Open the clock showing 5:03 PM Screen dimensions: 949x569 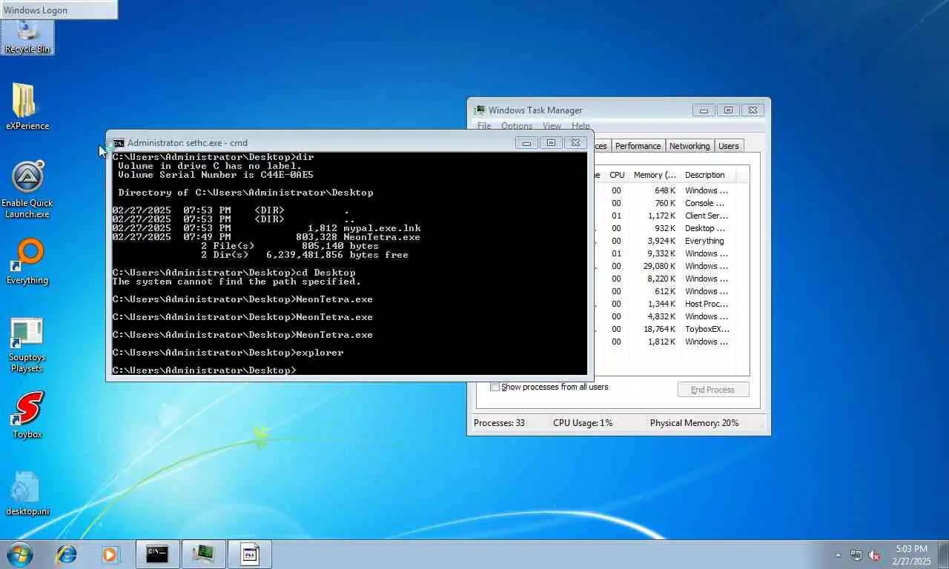[x=911, y=555]
